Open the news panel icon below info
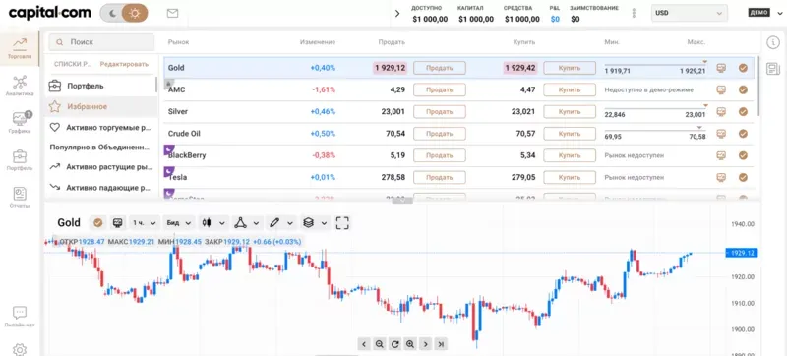Viewport: 787px width, 356px height. [x=773, y=69]
